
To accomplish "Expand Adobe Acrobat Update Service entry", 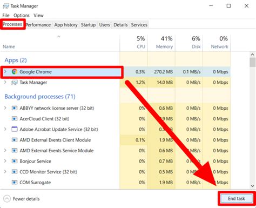I will click(5, 129).
